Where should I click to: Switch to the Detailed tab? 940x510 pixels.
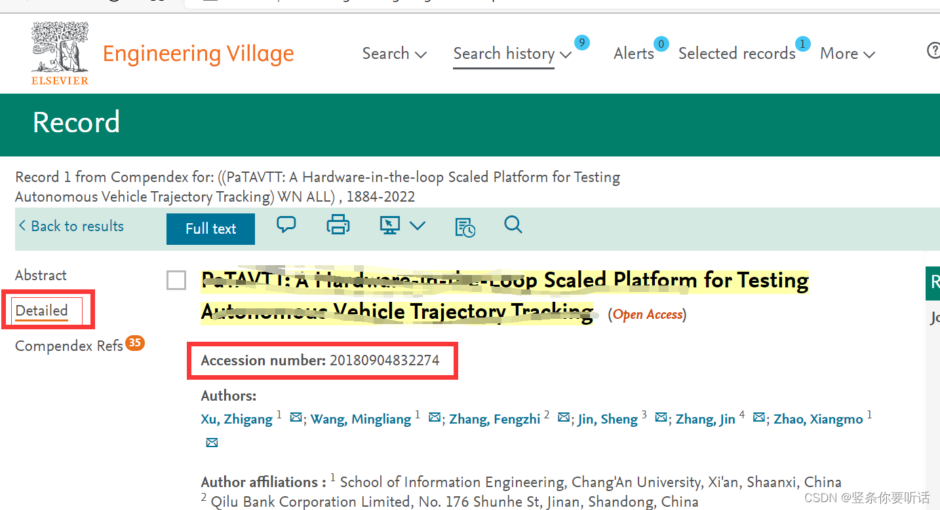[x=42, y=310]
